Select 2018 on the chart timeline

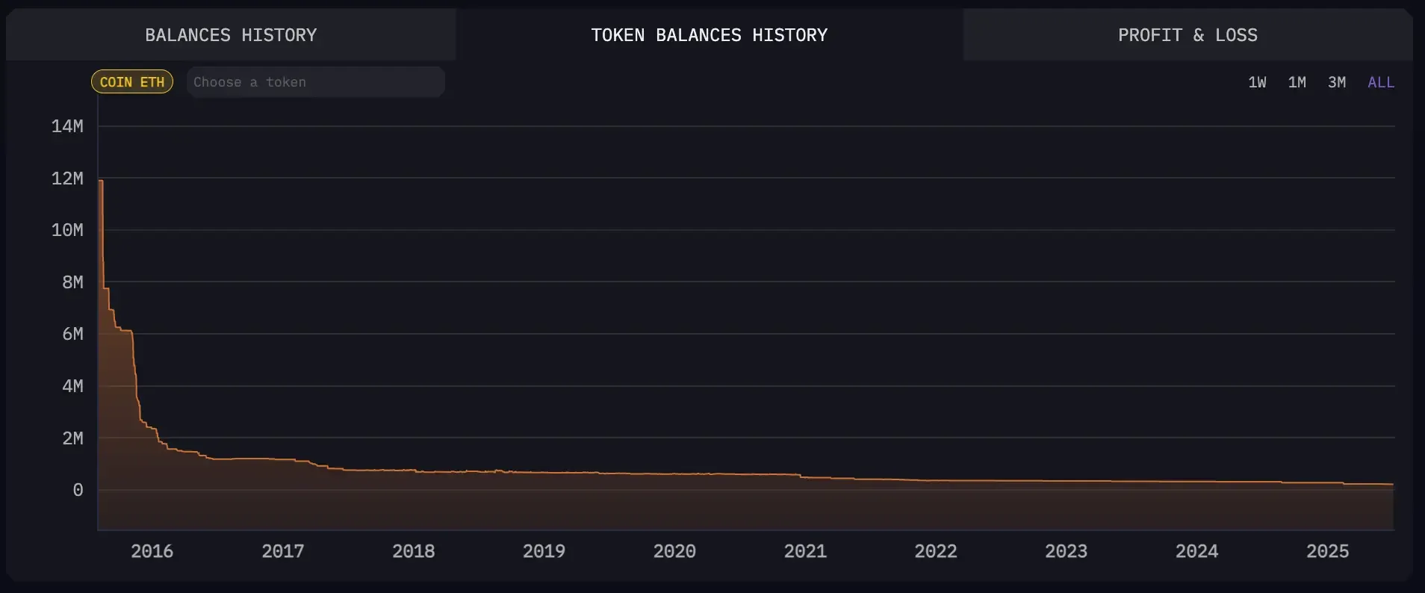[x=413, y=551]
